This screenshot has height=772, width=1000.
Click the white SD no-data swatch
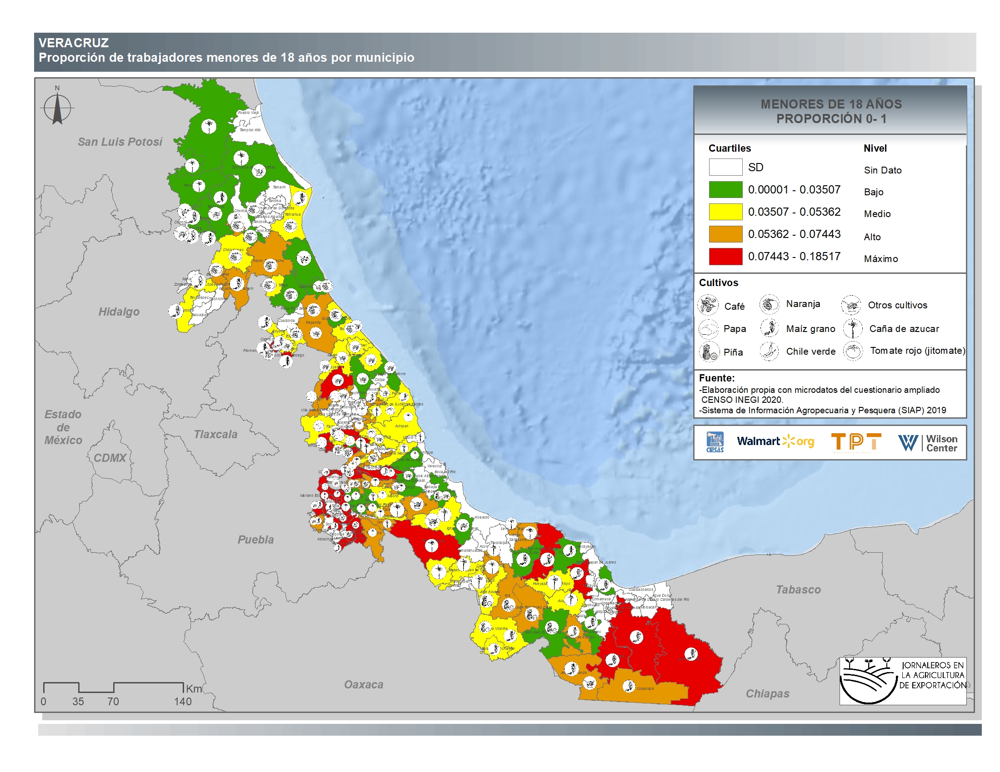(x=725, y=167)
